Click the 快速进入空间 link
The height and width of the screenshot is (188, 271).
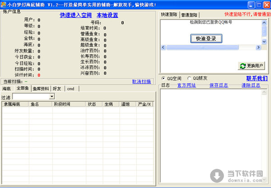(75, 15)
